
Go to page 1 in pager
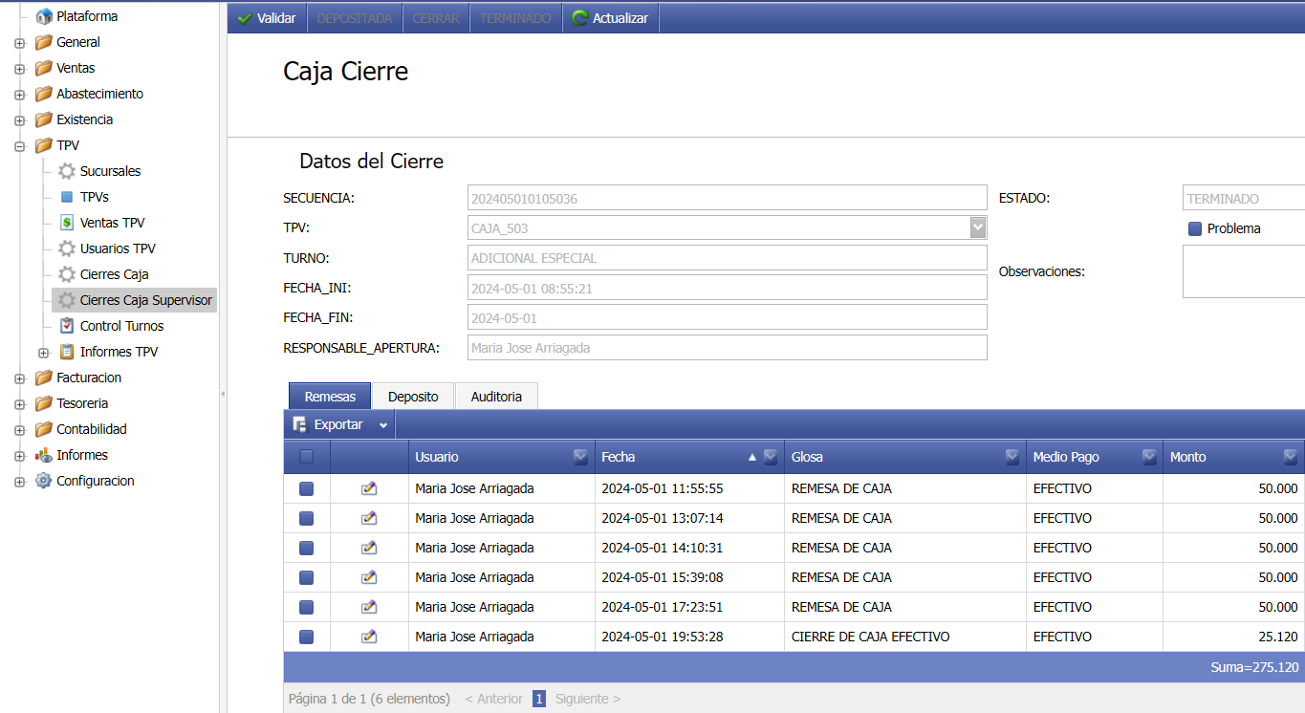tap(539, 699)
